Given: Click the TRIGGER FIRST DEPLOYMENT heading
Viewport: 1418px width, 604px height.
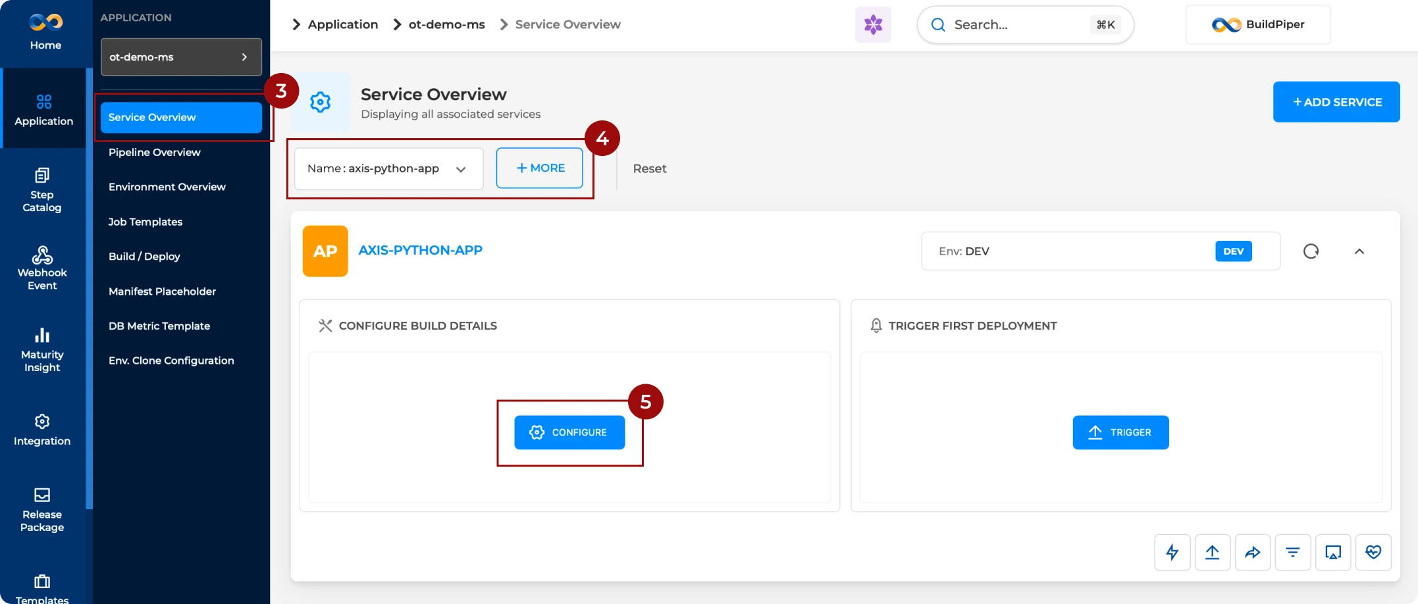Looking at the screenshot, I should (972, 326).
